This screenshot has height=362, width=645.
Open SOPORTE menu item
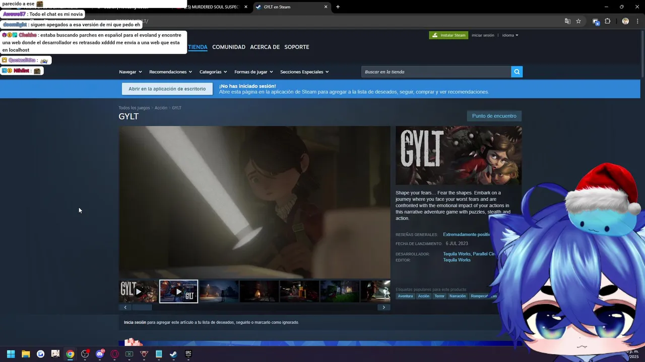click(x=297, y=47)
